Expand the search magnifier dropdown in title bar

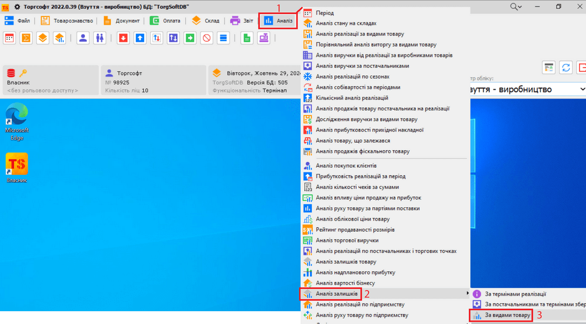pos(516,6)
